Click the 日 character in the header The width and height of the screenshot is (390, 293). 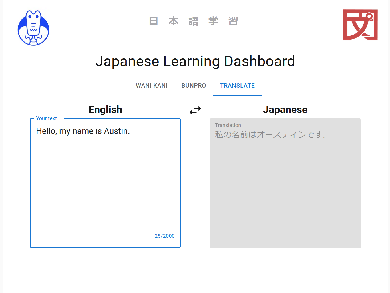pos(154,21)
